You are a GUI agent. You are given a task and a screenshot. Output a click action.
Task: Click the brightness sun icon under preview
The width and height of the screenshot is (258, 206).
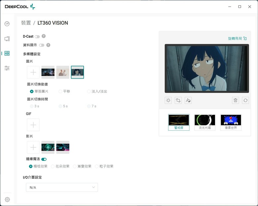click(x=168, y=100)
